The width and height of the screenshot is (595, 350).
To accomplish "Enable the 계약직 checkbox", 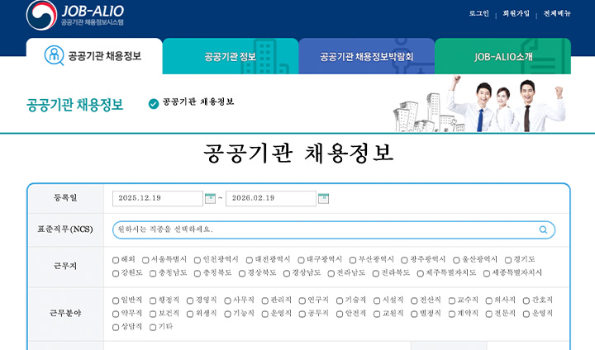I will [x=451, y=314].
